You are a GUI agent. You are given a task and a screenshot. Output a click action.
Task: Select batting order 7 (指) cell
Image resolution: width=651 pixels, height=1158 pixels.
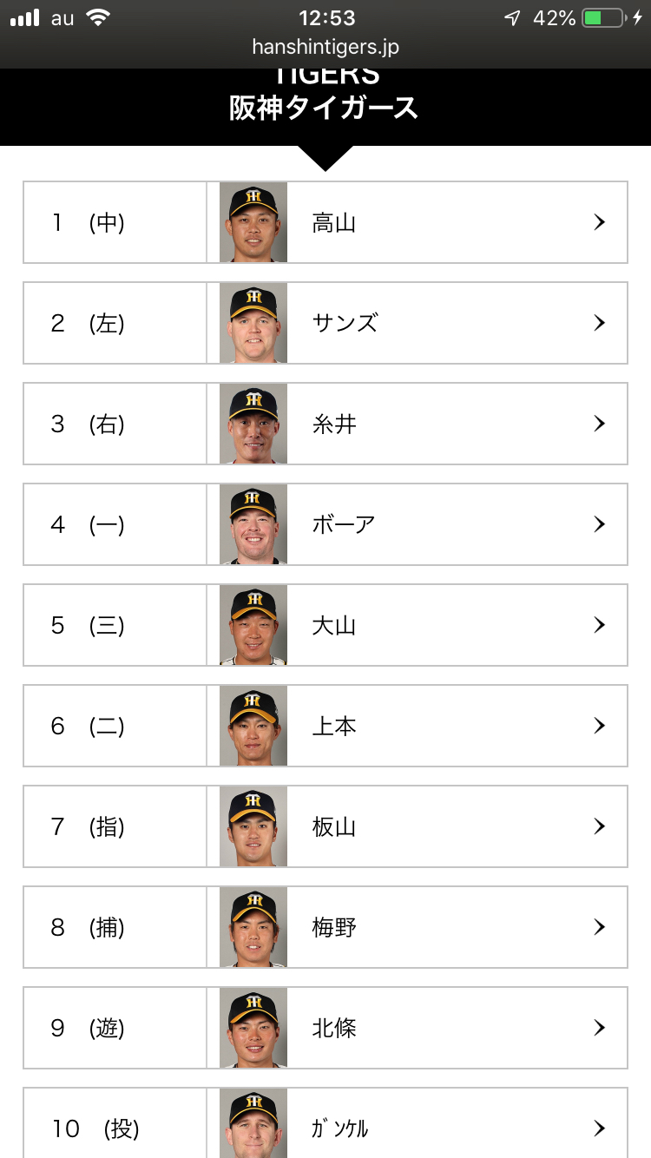(x=115, y=826)
